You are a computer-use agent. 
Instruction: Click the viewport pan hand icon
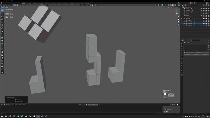(178, 19)
